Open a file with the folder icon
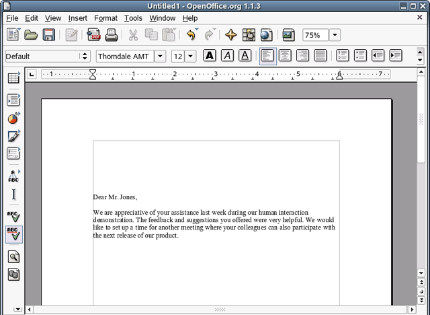Image resolution: width=430 pixels, height=315 pixels. tap(31, 35)
